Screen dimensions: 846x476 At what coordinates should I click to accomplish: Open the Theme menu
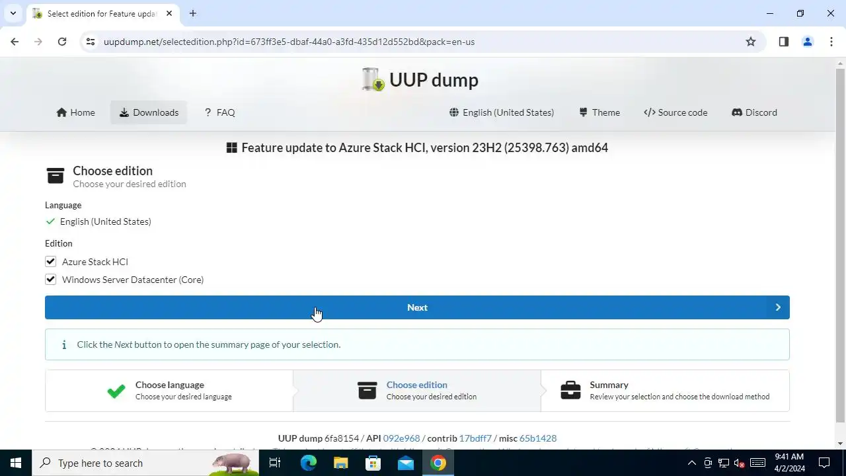point(599,112)
